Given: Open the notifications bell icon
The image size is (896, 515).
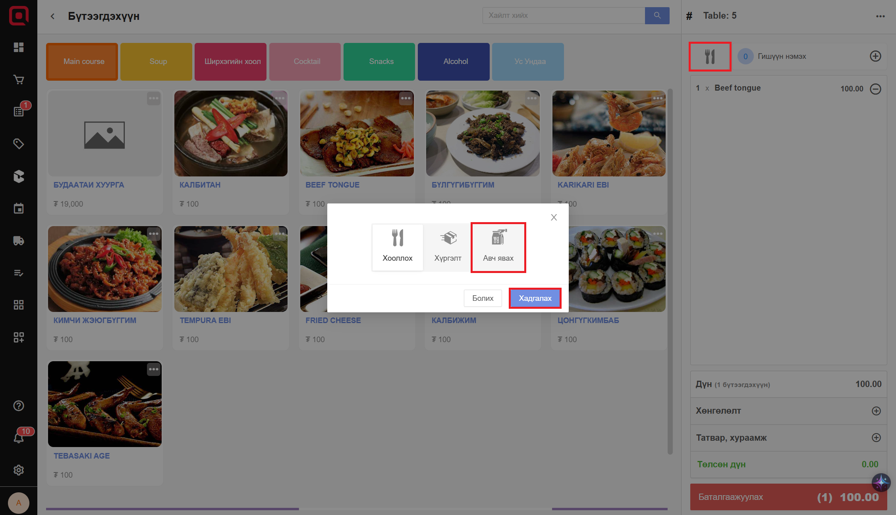Looking at the screenshot, I should point(19,438).
